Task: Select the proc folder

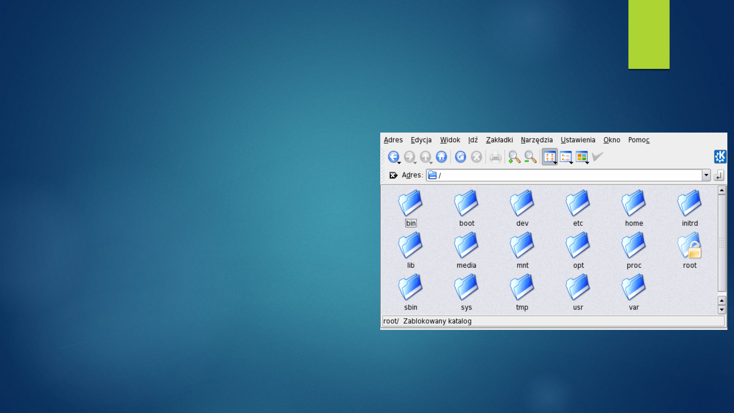Action: (634, 250)
